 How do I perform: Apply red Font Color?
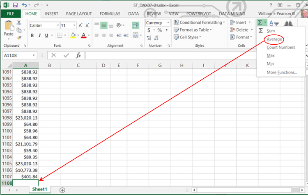84,35
